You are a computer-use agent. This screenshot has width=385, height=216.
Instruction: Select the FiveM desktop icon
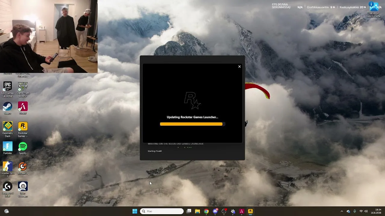tap(23, 108)
